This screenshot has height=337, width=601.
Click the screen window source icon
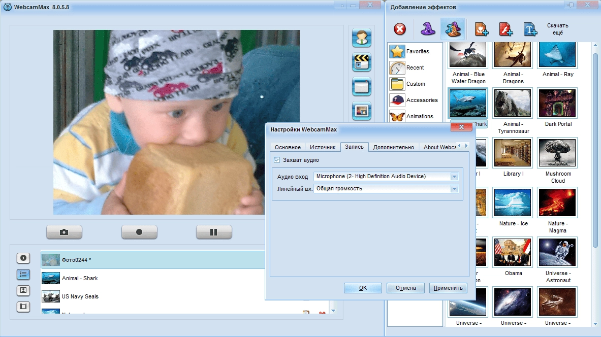coord(361,87)
